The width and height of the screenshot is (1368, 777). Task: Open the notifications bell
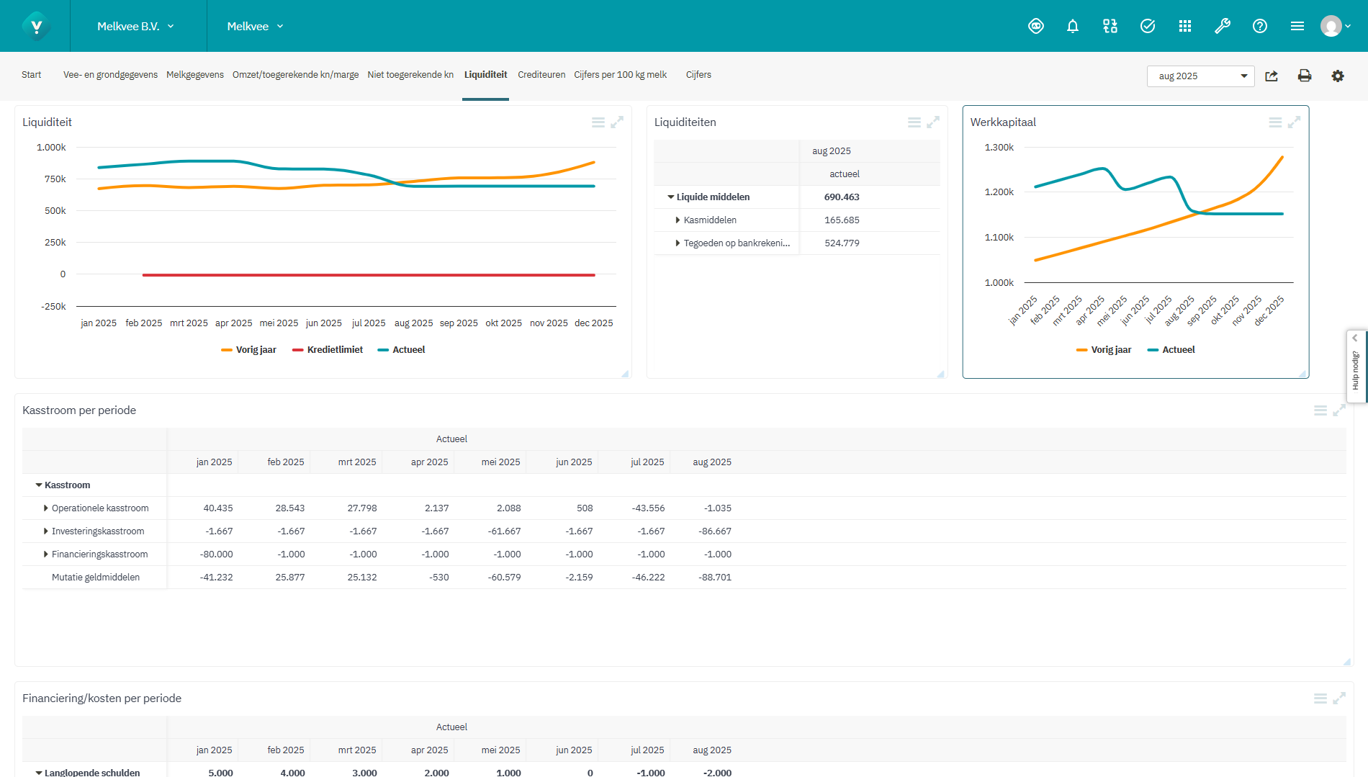(1072, 27)
